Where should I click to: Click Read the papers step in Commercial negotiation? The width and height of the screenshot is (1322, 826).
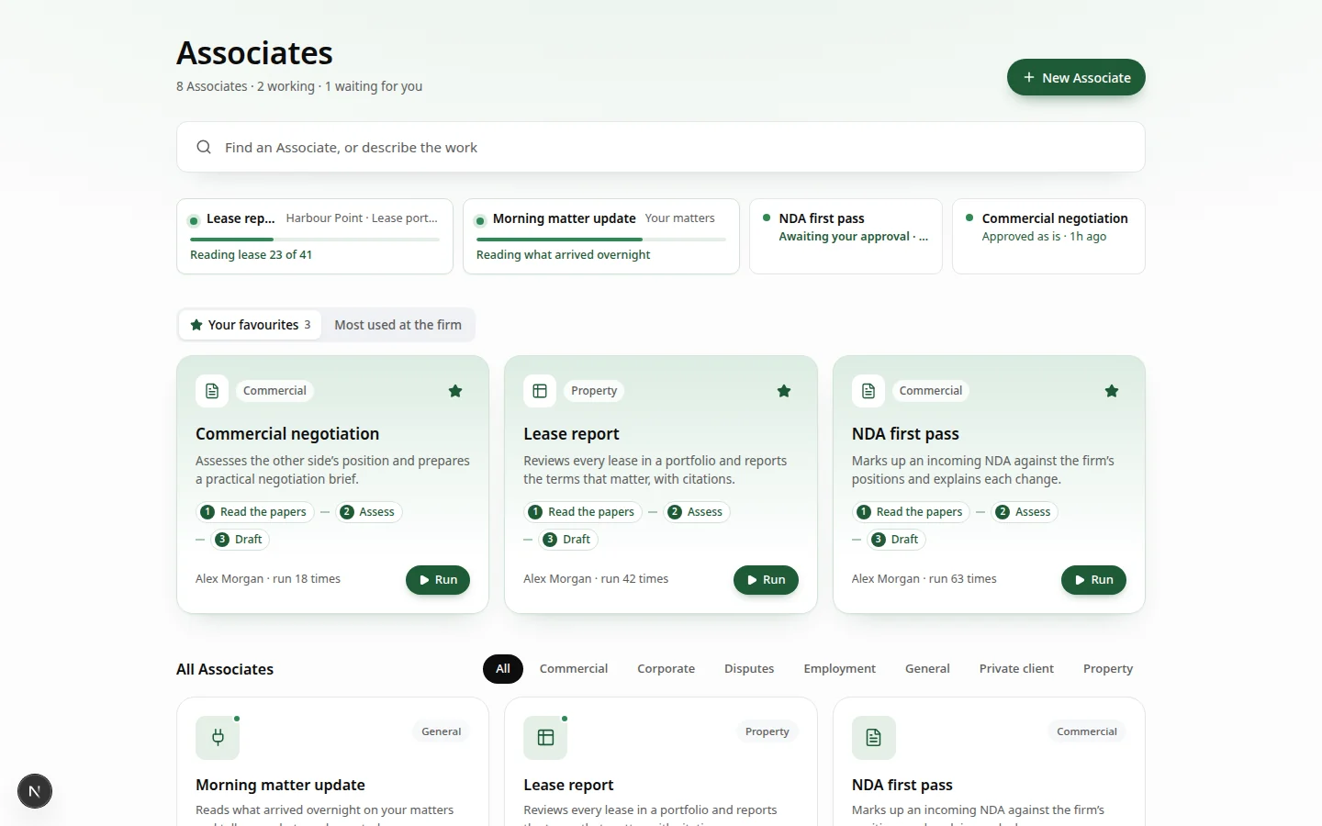pyautogui.click(x=255, y=512)
